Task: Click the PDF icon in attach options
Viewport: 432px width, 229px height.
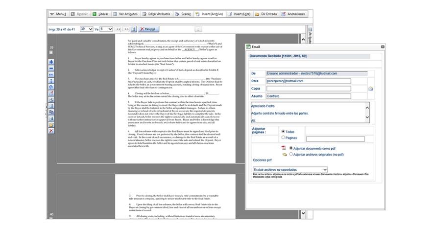Action: (x=284, y=148)
